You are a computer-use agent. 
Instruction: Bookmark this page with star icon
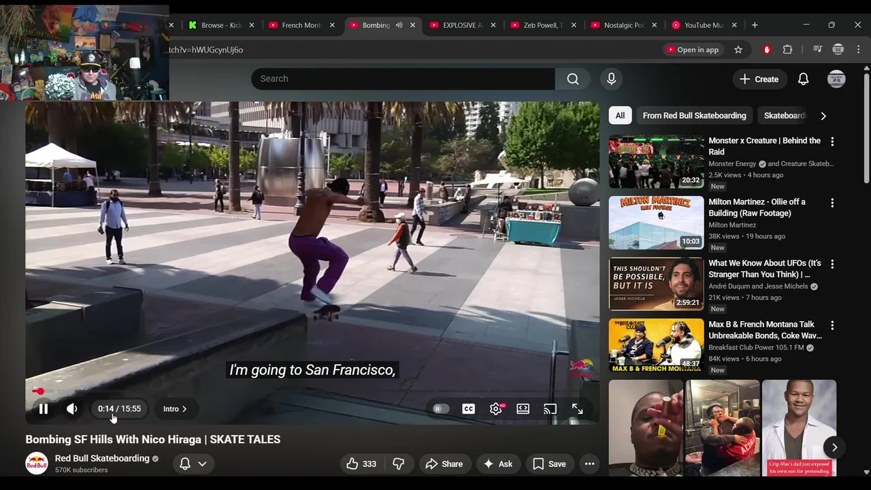[738, 50]
